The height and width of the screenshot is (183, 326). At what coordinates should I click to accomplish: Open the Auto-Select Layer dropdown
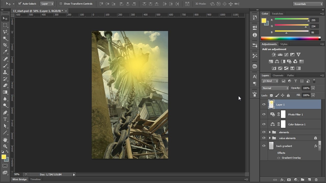pyautogui.click(x=47, y=4)
